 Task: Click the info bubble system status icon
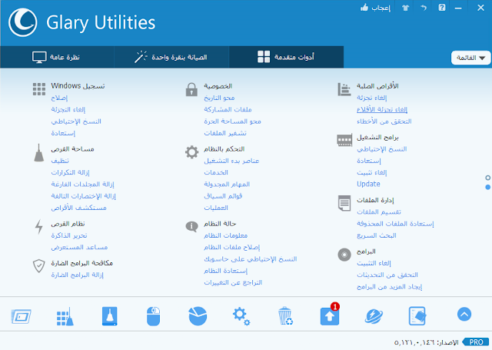pyautogui.click(x=191, y=226)
